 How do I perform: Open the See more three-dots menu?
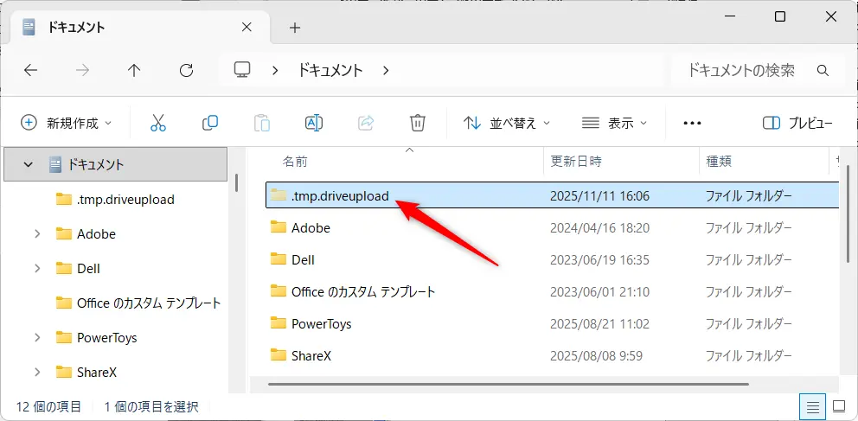point(692,123)
